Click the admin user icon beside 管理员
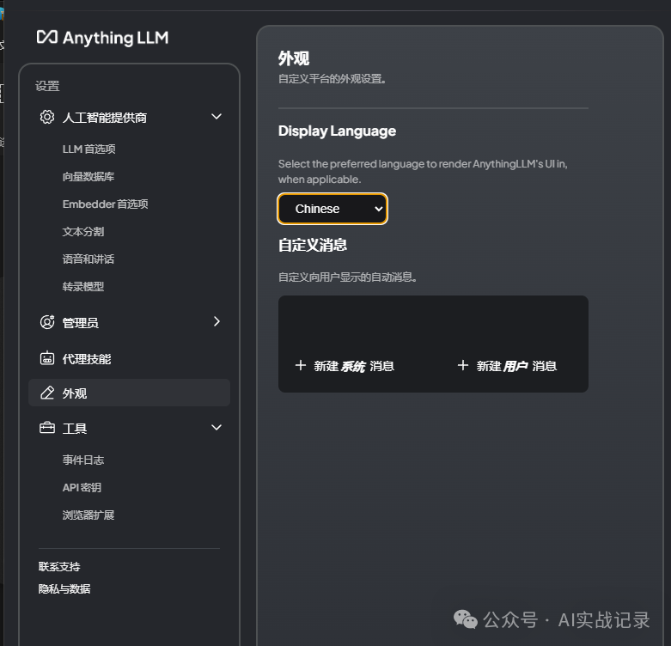This screenshot has width=671, height=646. 47,322
